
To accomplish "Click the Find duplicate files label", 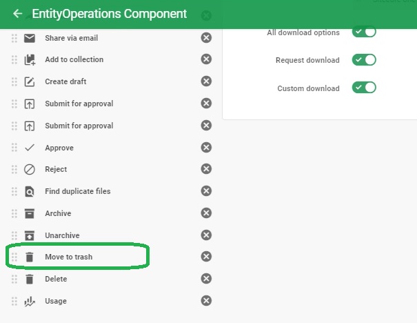I will click(x=77, y=191).
